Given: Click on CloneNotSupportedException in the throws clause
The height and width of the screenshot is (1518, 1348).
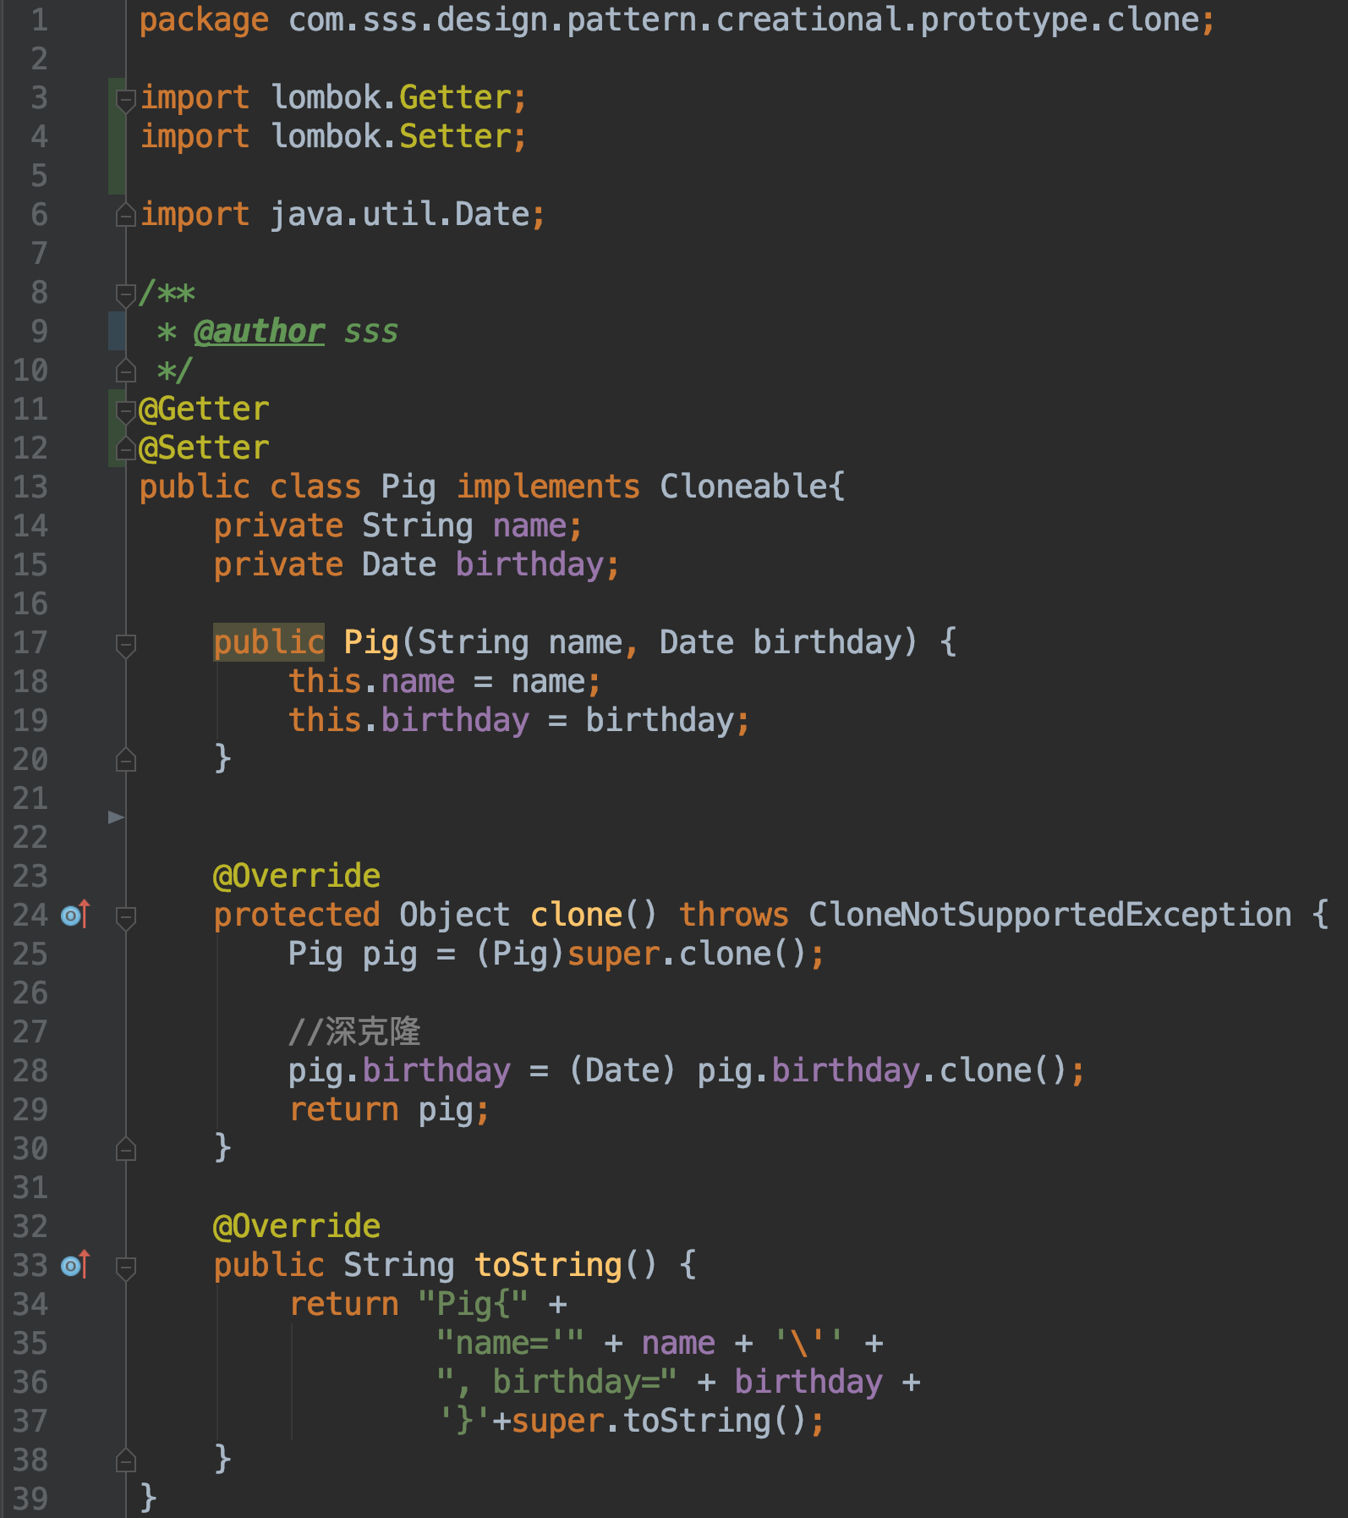Looking at the screenshot, I should coord(1049,915).
